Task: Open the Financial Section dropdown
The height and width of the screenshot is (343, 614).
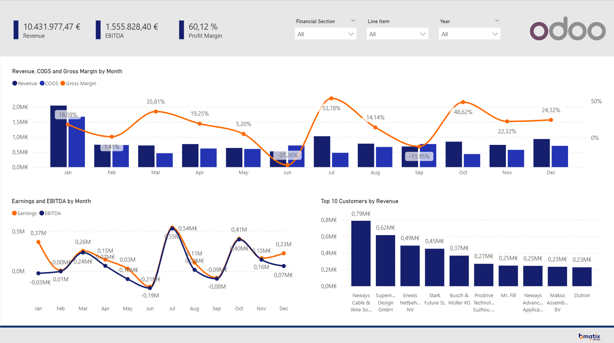Action: point(325,34)
